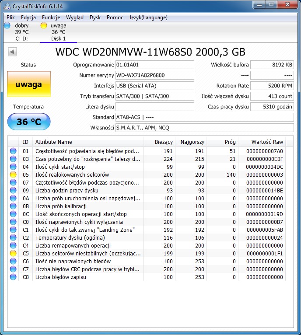Select the row 'Temperatury dysku (ogólna)'
The width and height of the screenshot is (301, 335).
pos(147,237)
